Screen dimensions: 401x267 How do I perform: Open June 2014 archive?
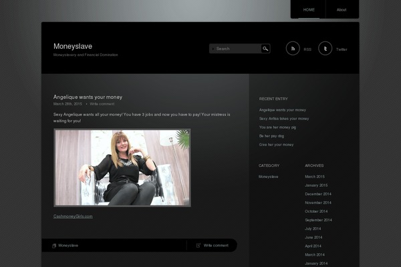pos(313,238)
